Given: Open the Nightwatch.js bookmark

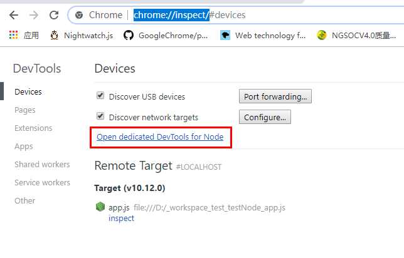Looking at the screenshot, I should 81,35.
